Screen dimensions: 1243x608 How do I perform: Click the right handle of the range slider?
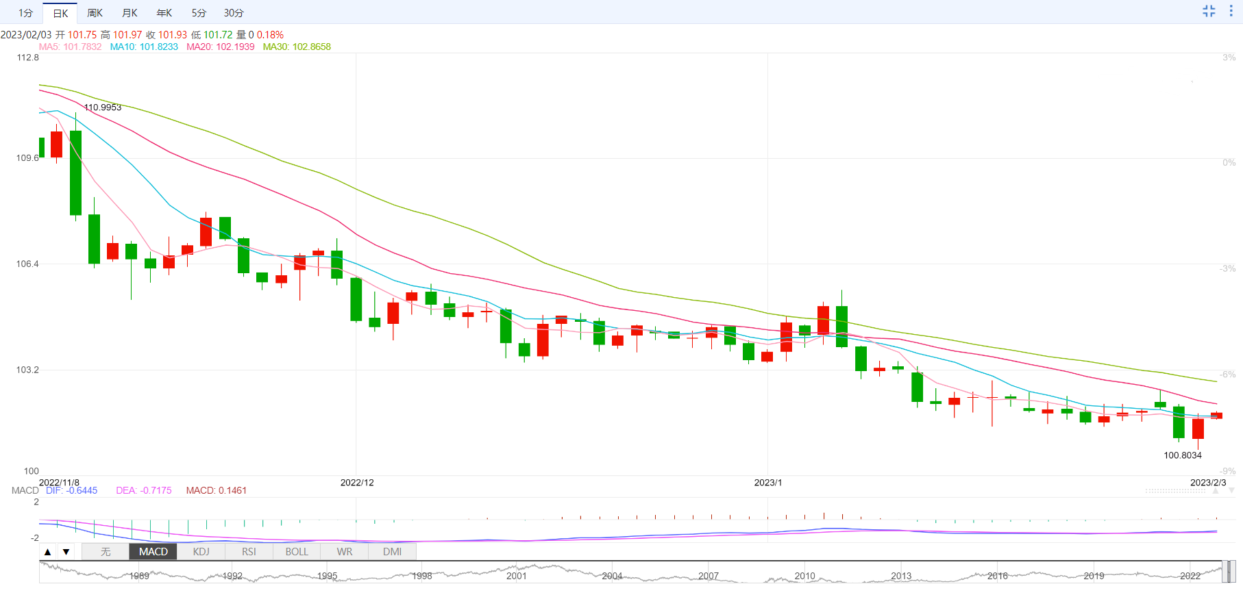point(1233,571)
